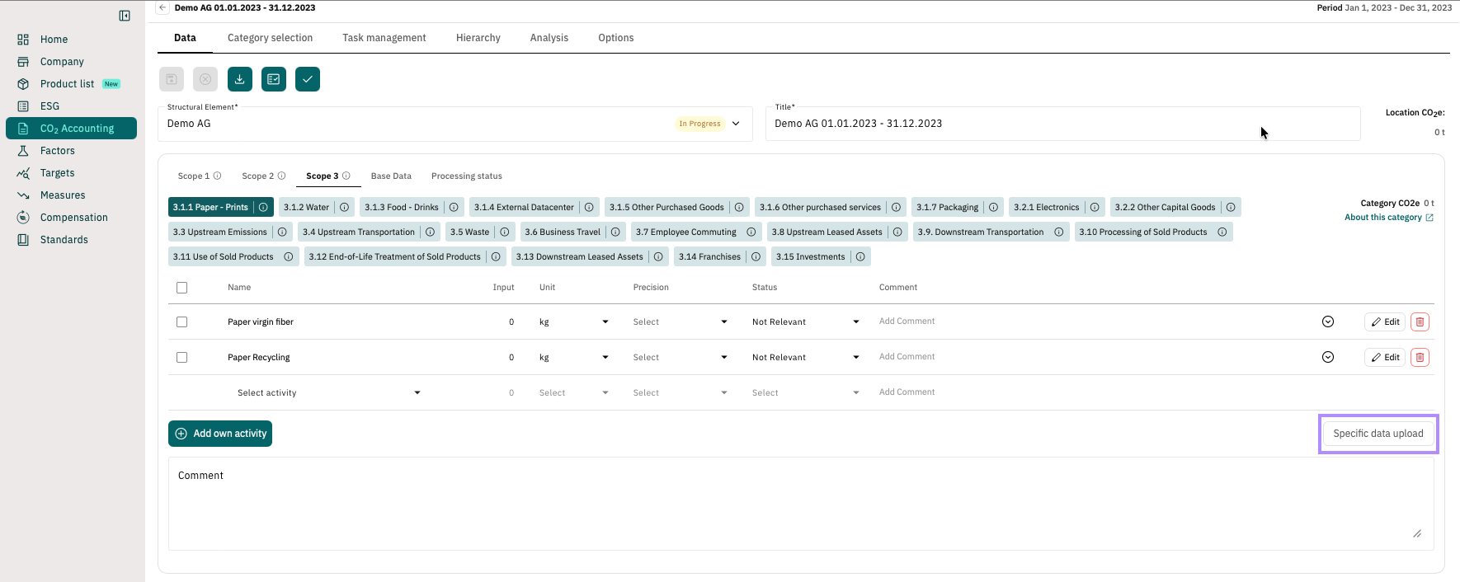
Task: Open unit dropdown for Paper virgin fiber
Action: [x=575, y=322]
